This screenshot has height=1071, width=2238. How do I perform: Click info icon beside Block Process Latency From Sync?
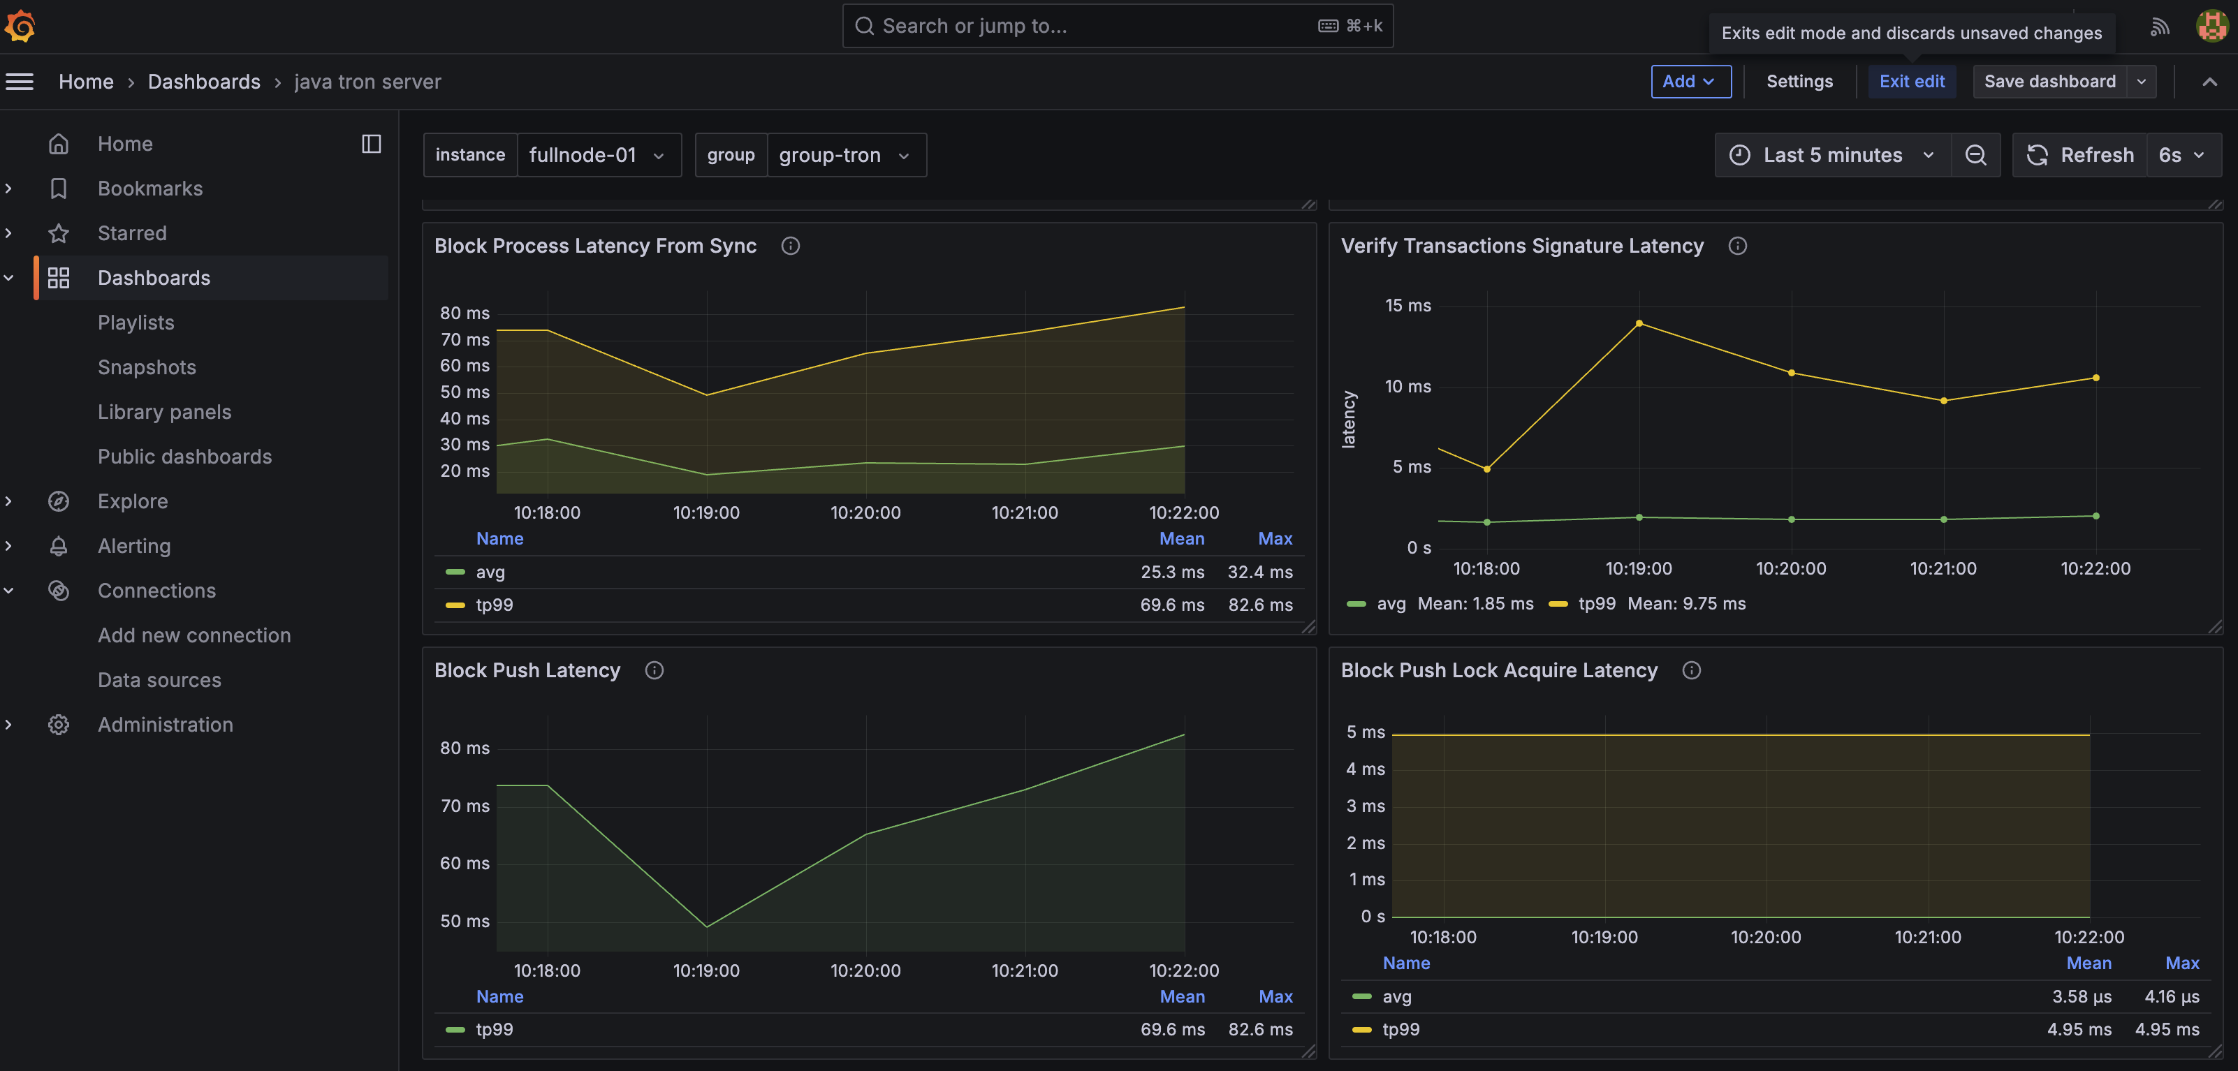pyautogui.click(x=790, y=246)
